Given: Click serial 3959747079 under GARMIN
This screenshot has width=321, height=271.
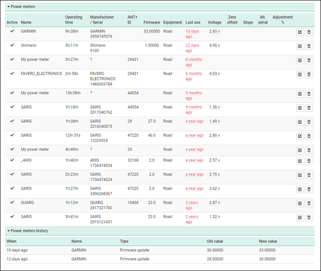Looking at the screenshot, I should tap(101, 36).
